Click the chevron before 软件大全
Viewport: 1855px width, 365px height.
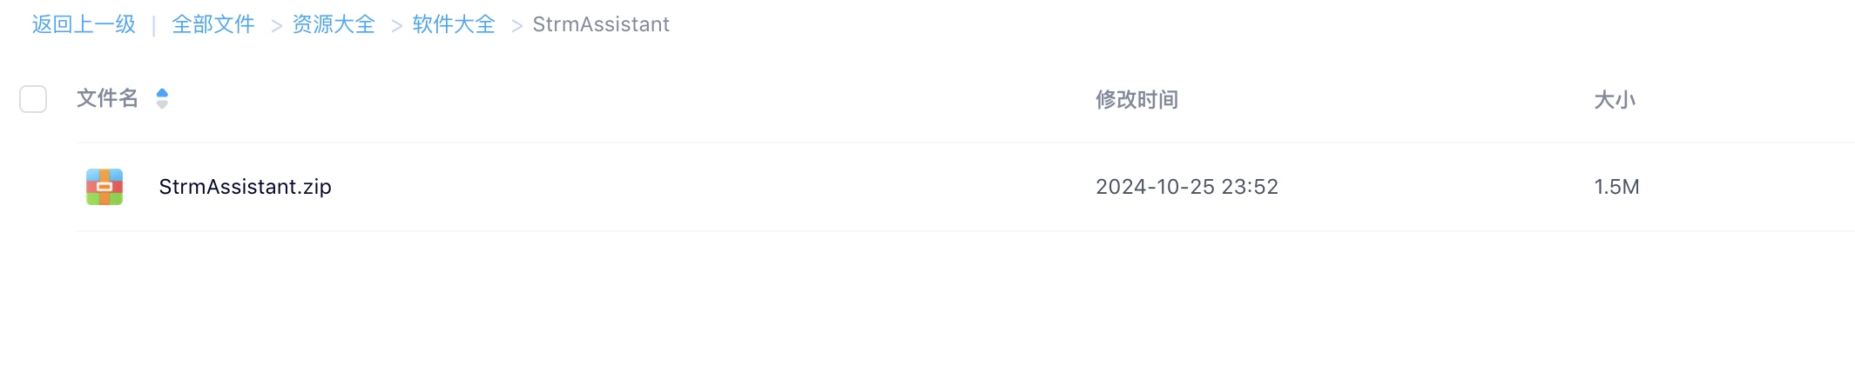[x=397, y=26]
